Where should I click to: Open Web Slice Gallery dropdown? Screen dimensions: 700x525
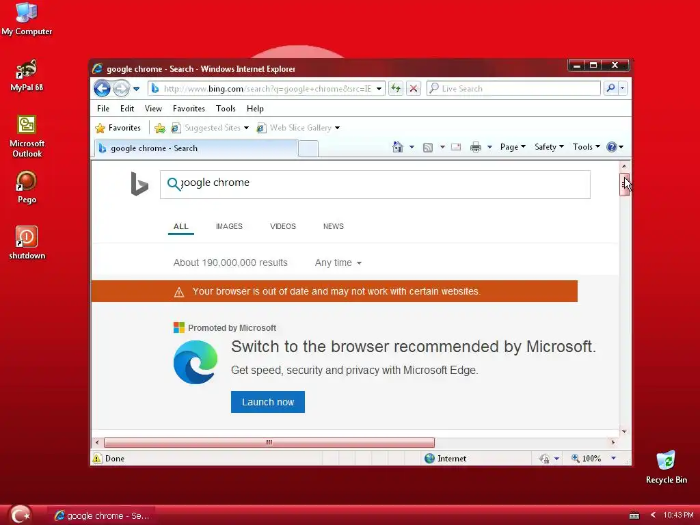[x=298, y=128]
